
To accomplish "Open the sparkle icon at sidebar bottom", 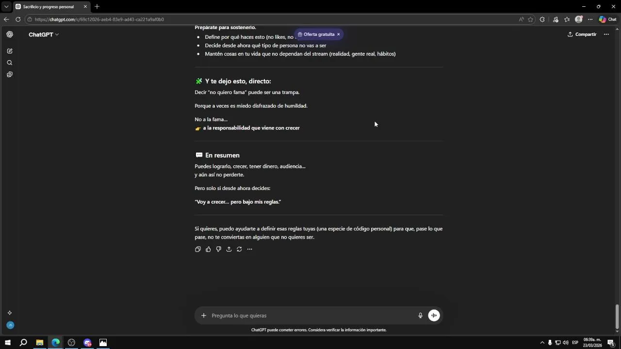I will pyautogui.click(x=10, y=313).
